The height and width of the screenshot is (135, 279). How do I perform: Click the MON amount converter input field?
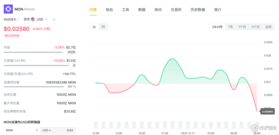pyautogui.click(x=22, y=130)
